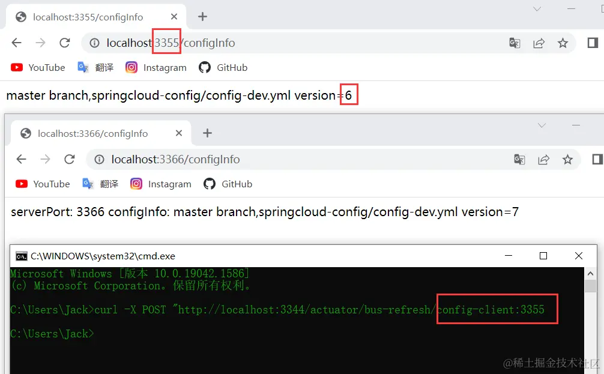This screenshot has width=604, height=374.
Task: View site info icon in localhost:3355 address bar
Action: pos(94,43)
